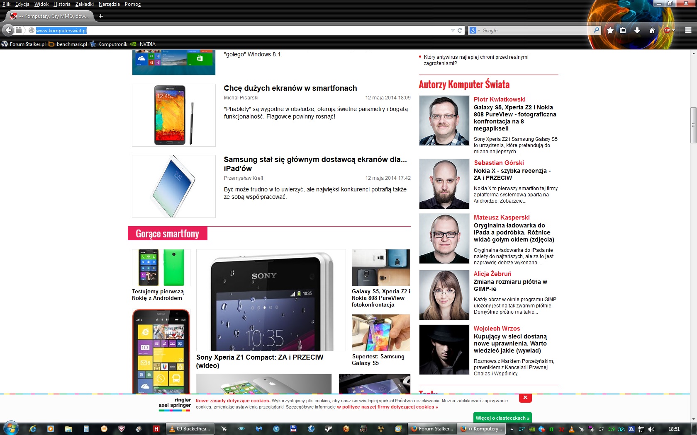
Task: Click the green 'Więcej o ciasteczkach' button
Action: point(502,418)
